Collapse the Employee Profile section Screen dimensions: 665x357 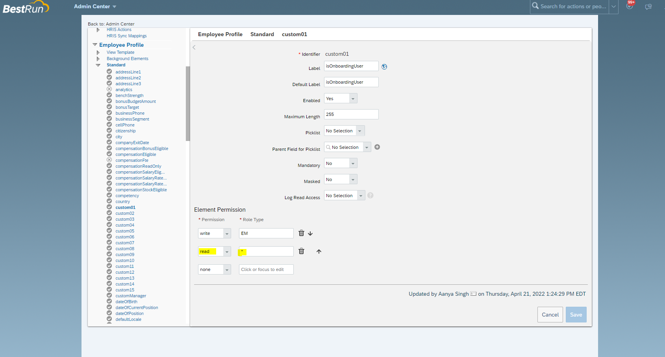95,45
